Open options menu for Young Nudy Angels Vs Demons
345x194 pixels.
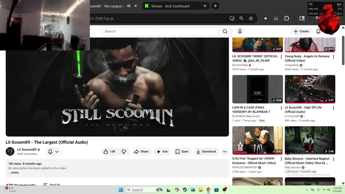coord(333,57)
